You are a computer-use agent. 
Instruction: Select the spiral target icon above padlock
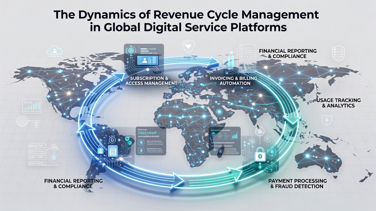pos(259,132)
